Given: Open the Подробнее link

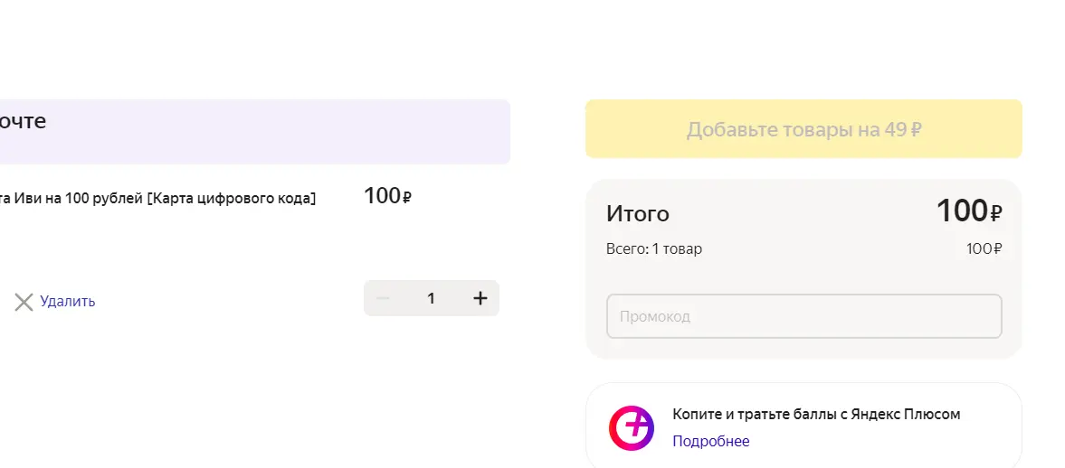Looking at the screenshot, I should pos(710,442).
